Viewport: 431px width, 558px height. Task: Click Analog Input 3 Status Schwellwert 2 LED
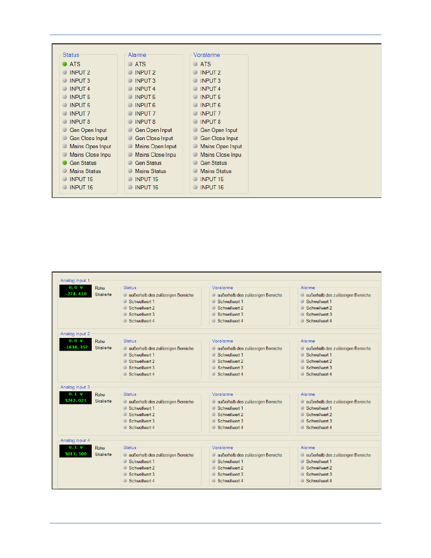click(125, 414)
